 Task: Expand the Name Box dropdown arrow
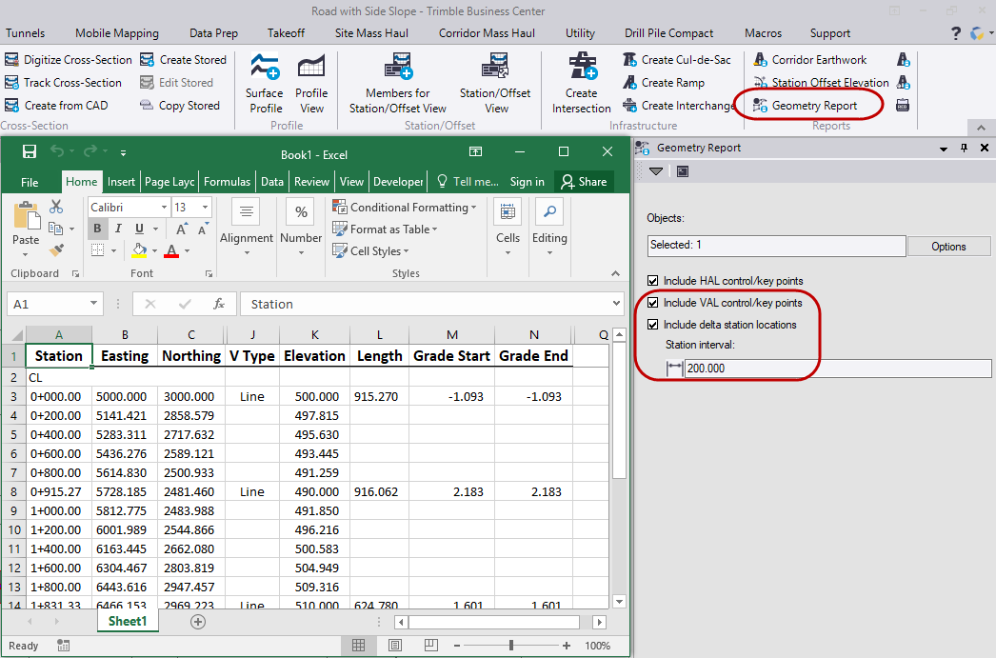[93, 304]
